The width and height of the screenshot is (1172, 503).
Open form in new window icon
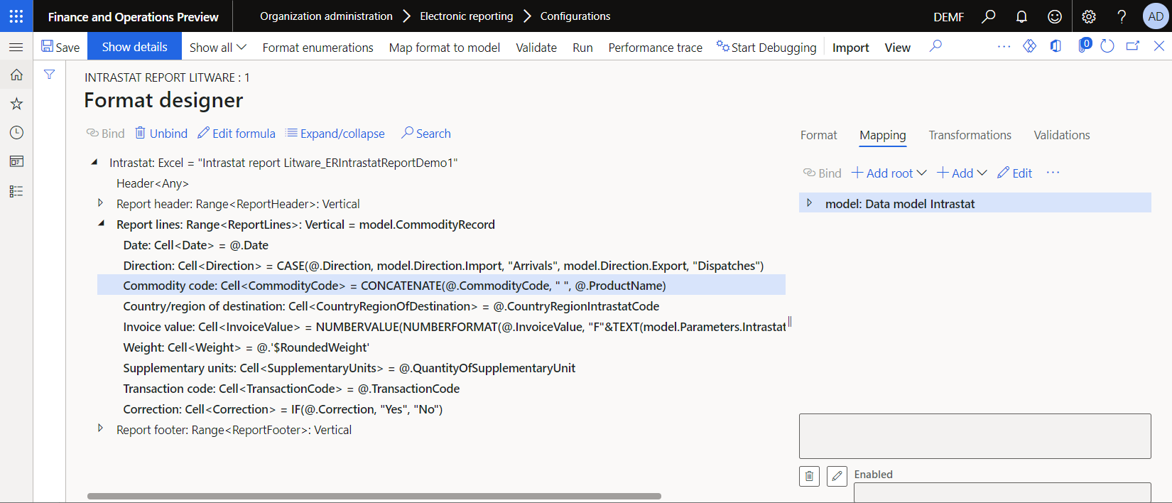pos(1133,46)
